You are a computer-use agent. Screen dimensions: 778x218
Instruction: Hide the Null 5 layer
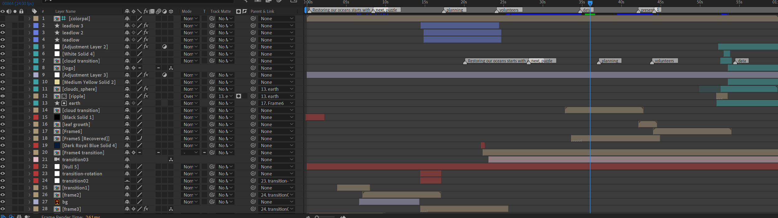2,166
